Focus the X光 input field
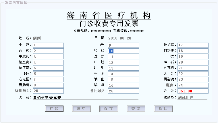The height and width of the screenshot is (123, 218). tap(123, 45)
